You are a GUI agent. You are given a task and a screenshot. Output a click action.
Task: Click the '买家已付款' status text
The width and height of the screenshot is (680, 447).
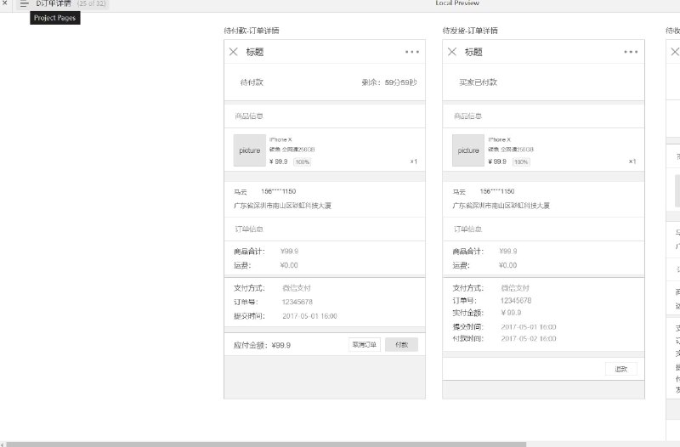pos(478,82)
